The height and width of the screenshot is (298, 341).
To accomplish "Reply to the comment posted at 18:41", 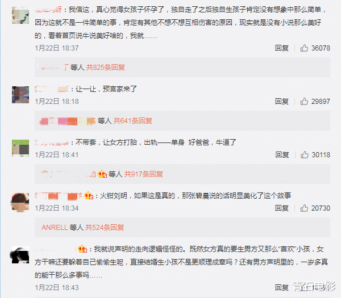I will 282,154.
